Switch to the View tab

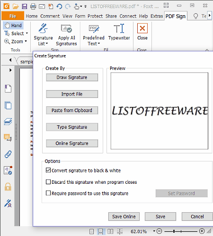pos(67,16)
